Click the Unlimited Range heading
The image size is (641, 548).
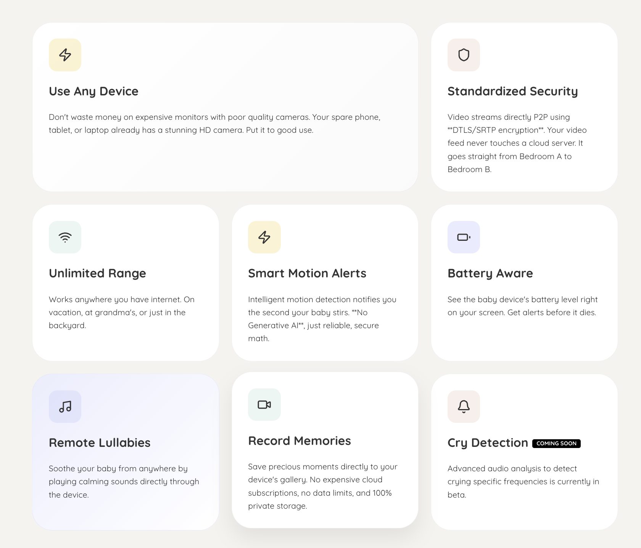pyautogui.click(x=97, y=273)
